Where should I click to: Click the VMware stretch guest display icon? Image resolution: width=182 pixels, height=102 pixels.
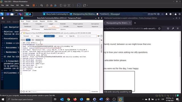[x=84, y=5]
